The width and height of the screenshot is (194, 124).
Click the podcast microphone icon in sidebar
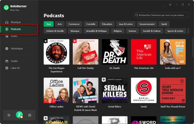pyautogui.click(x=7, y=29)
